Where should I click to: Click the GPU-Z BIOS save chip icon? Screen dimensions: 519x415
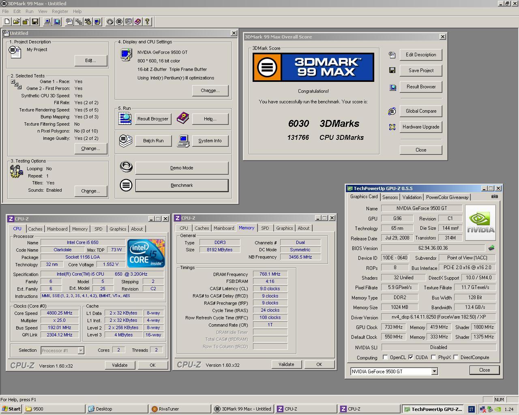click(x=491, y=248)
